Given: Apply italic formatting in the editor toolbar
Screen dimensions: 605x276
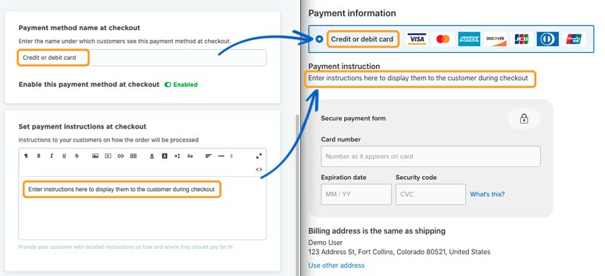Looking at the screenshot, I should [51, 156].
